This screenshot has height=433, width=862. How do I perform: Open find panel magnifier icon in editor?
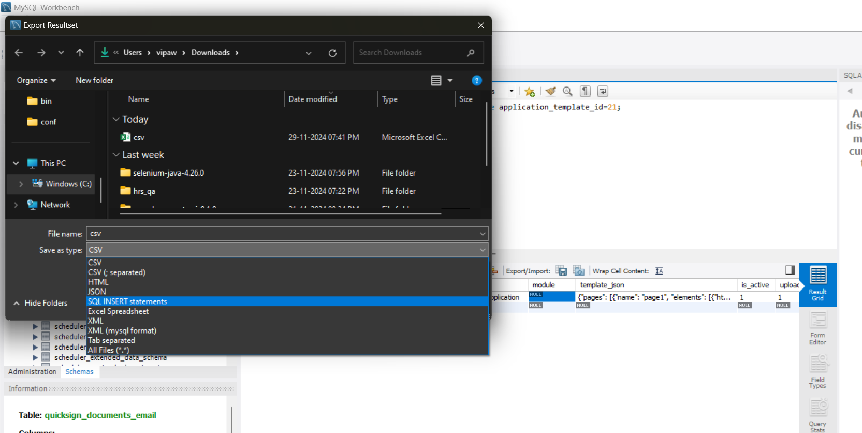click(x=567, y=91)
